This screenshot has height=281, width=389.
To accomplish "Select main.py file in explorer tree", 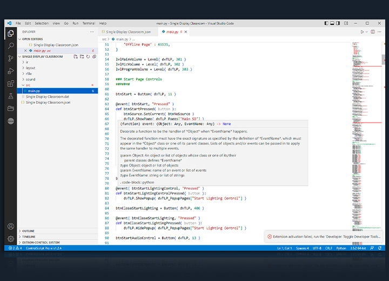I will coord(57,91).
